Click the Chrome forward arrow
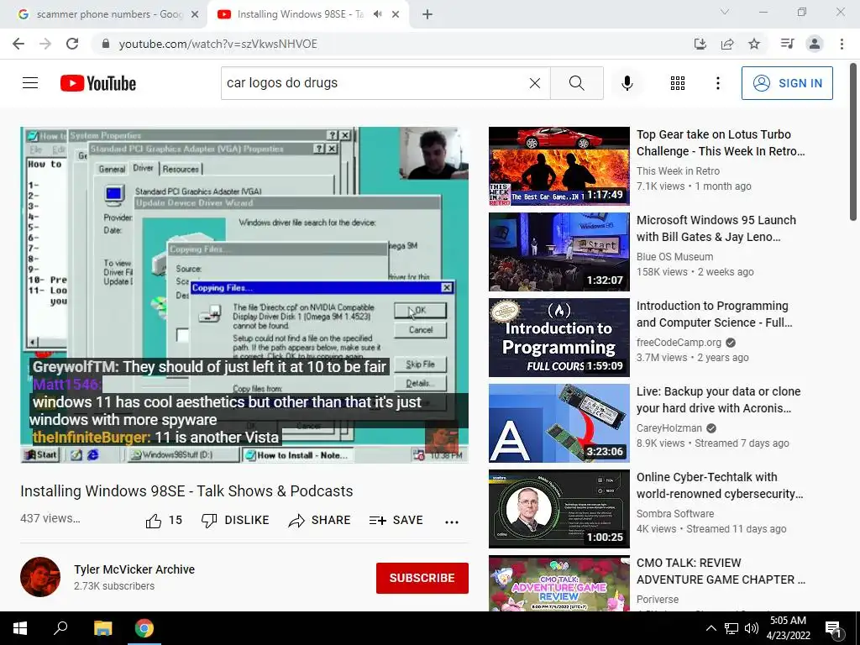This screenshot has height=645, width=860. [x=45, y=44]
